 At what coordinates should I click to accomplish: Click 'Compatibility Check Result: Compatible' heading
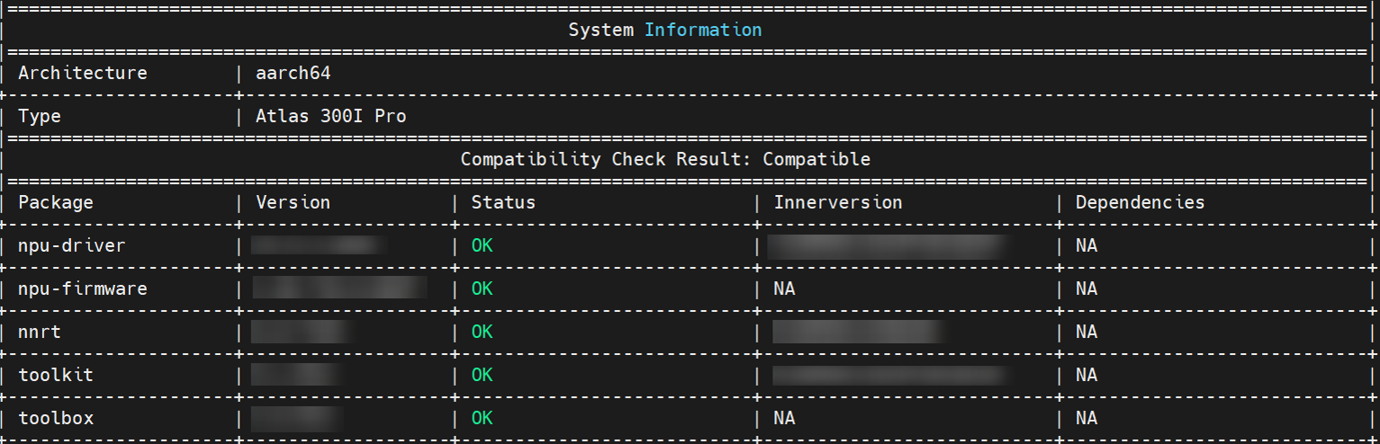pyautogui.click(x=665, y=159)
